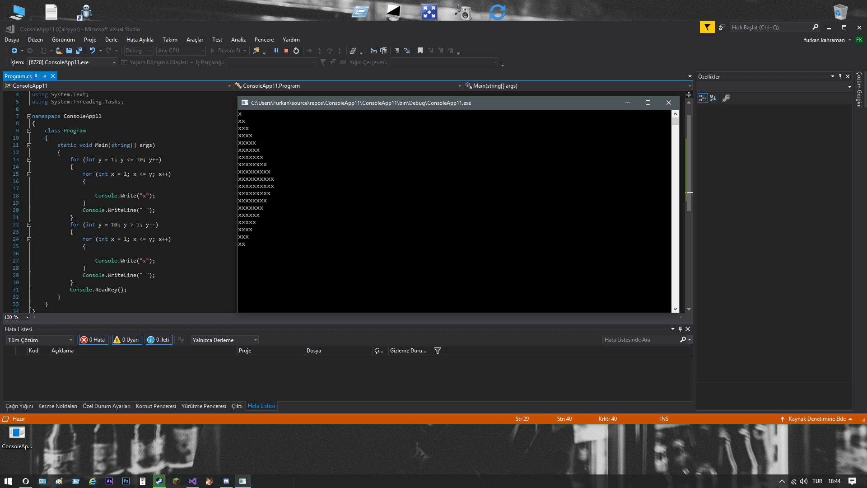Click the console window vertical scrollbar thumb
867x488 pixels.
(x=675, y=121)
